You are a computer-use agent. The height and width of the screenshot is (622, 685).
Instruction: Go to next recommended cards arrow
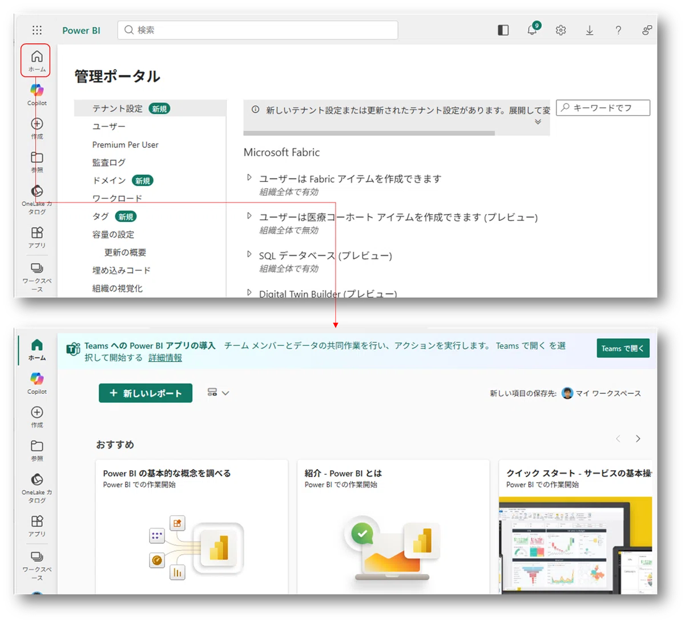tap(638, 438)
